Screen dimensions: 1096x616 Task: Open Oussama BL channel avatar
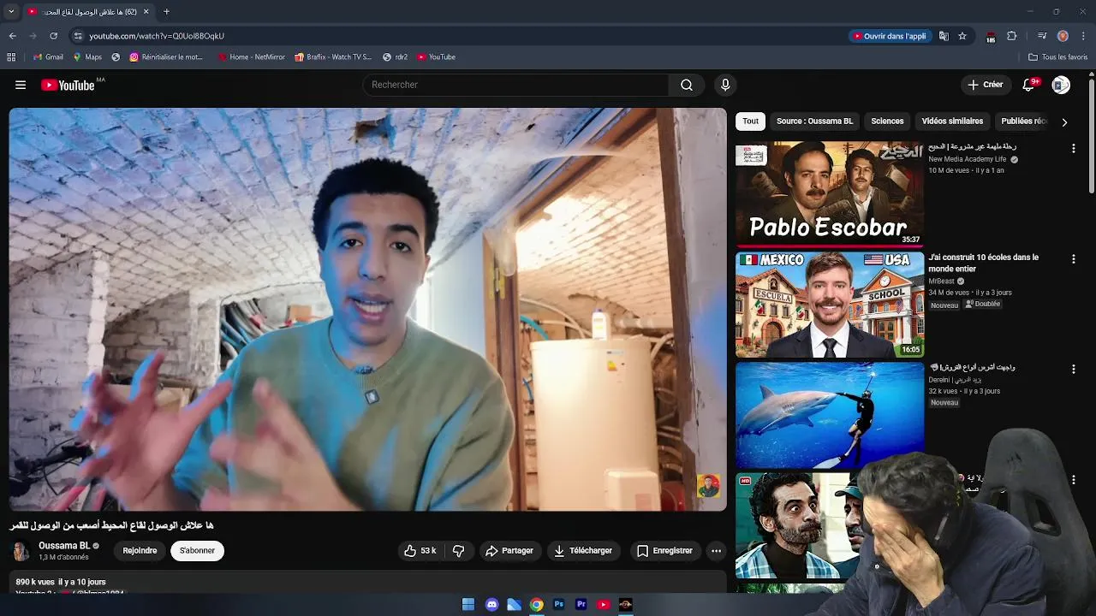[x=20, y=551]
